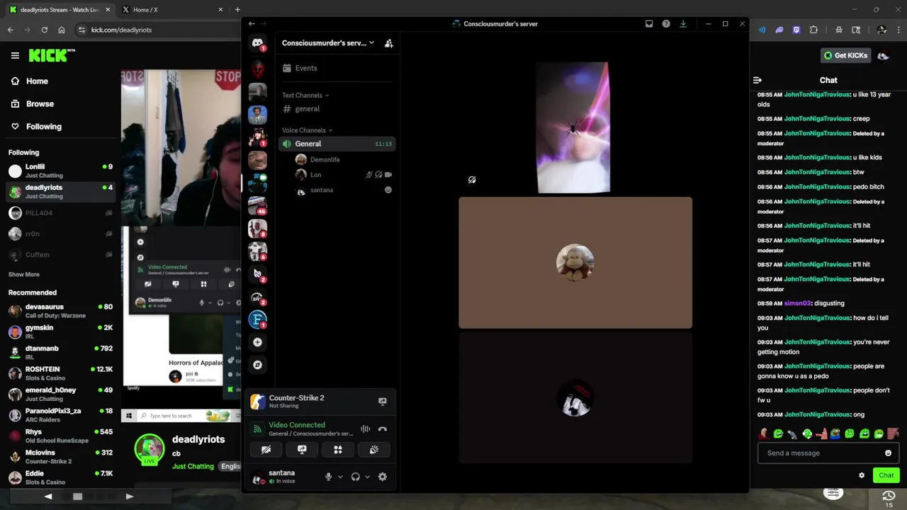Stream Counter-Strike 2 via screen icon

coord(383,402)
